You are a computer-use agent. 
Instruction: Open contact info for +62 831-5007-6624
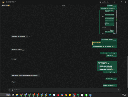pos(11,2)
